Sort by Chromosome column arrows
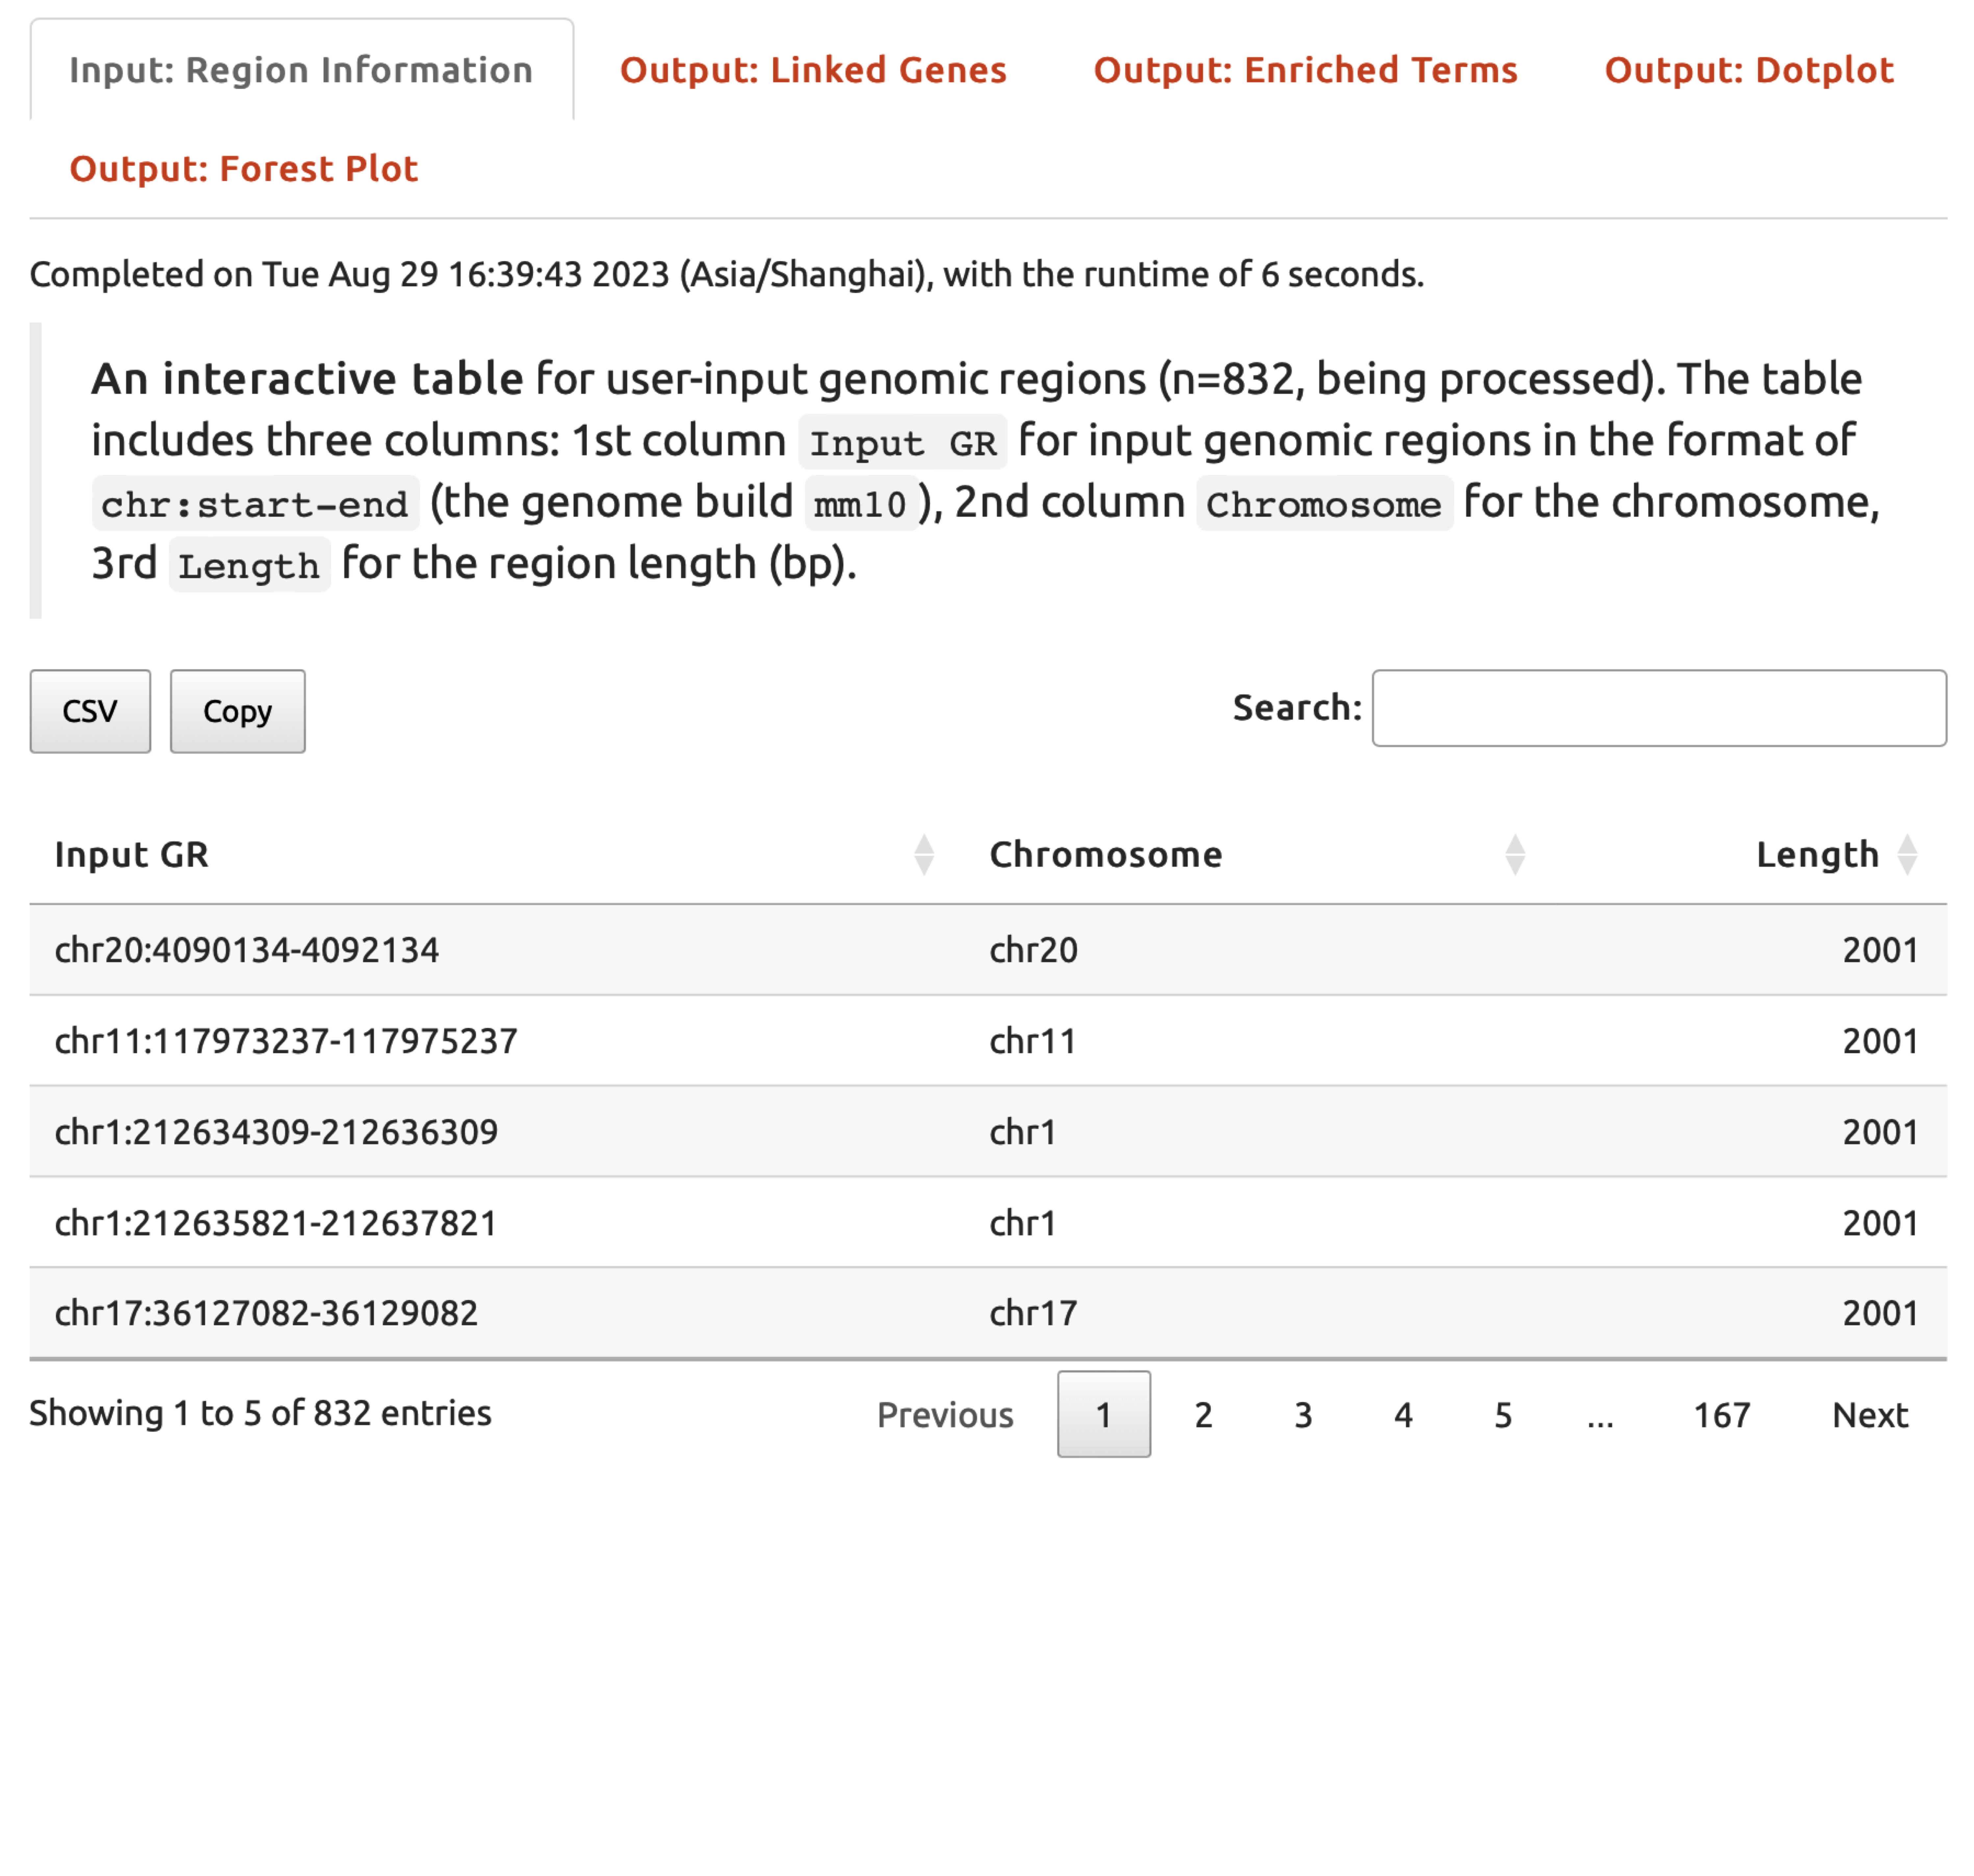Viewport: 1974px width, 1876px height. coord(1515,855)
